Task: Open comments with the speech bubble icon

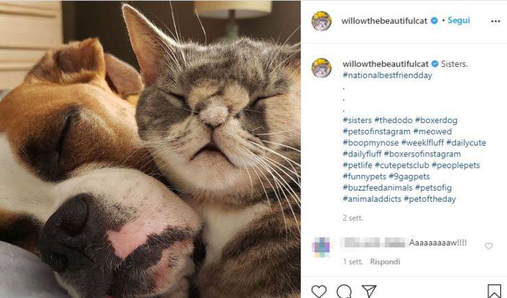Action: pyautogui.click(x=344, y=292)
